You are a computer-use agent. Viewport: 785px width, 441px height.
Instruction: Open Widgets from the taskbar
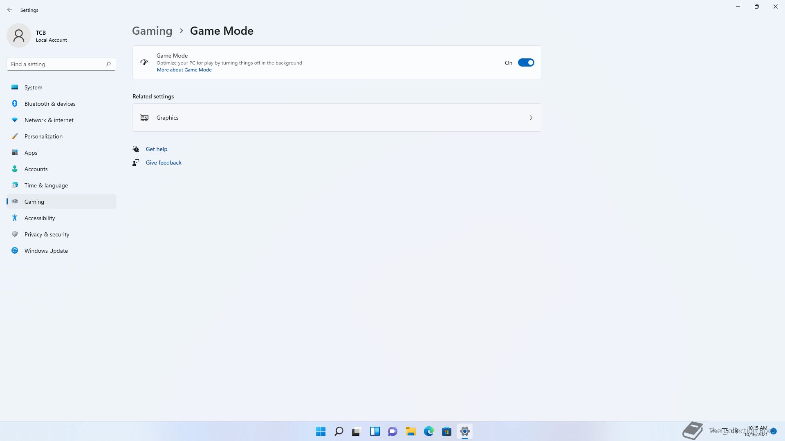[375, 431]
